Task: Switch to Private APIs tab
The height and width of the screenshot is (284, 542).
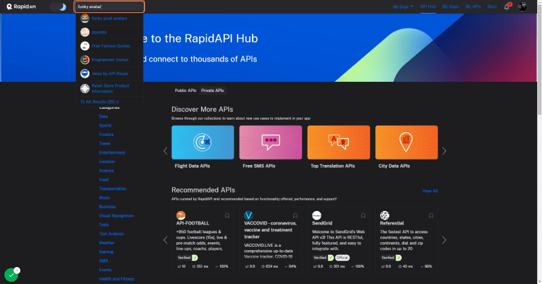Action: [212, 91]
